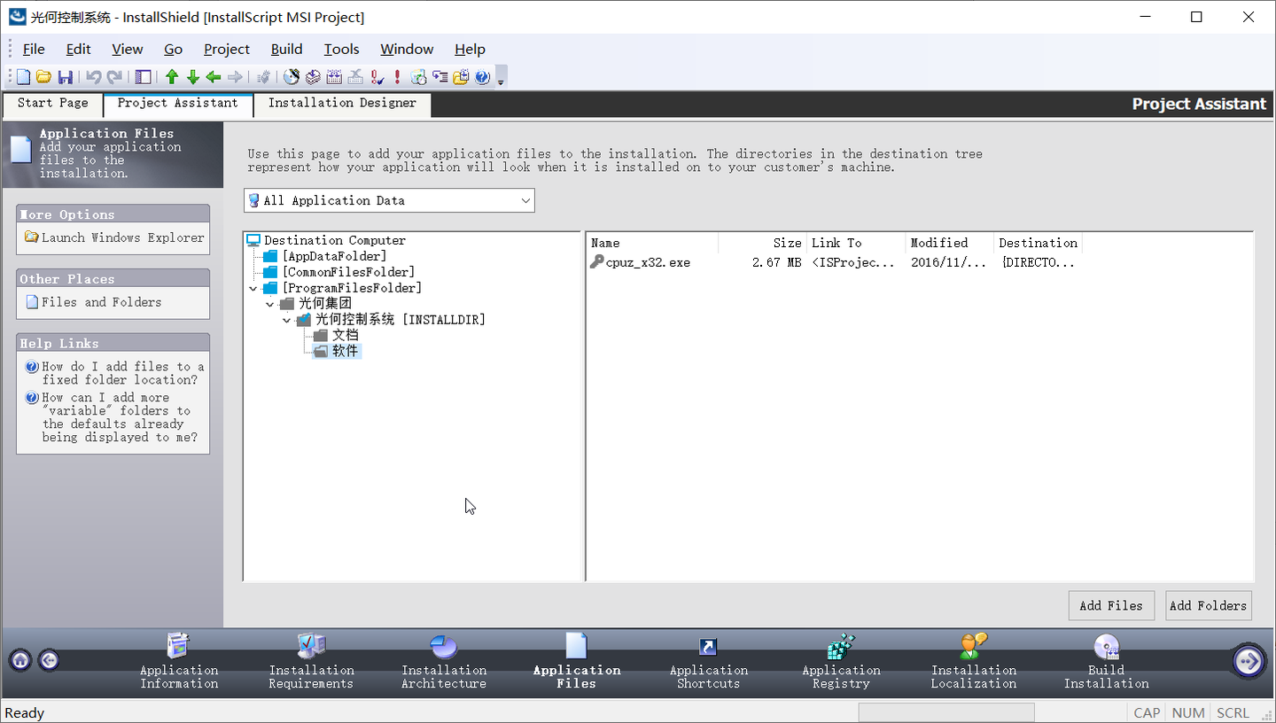Go to the Installation Localization step
Viewport: 1276px width, 723px height.
coord(974,661)
